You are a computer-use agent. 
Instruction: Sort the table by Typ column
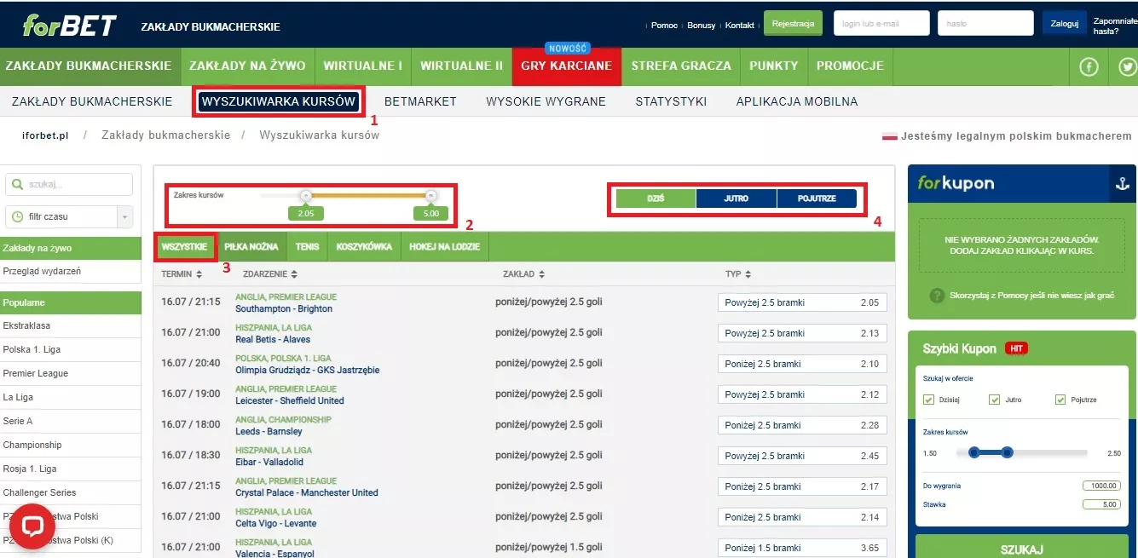point(738,274)
